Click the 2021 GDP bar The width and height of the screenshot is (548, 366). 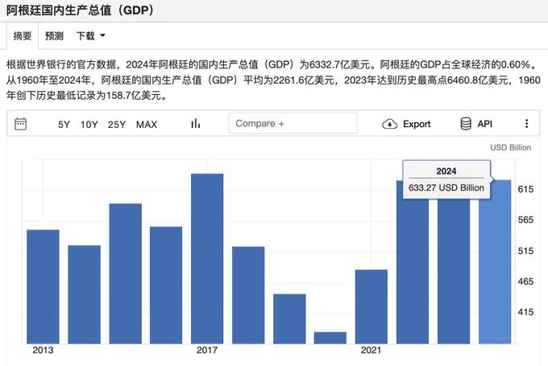[372, 306]
